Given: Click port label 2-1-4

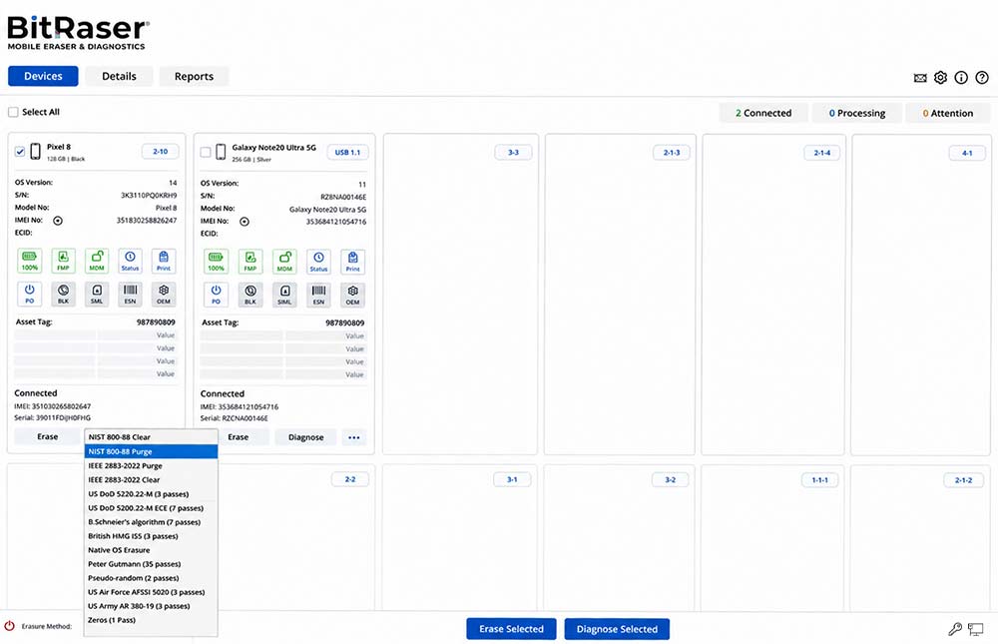Looking at the screenshot, I should click(x=821, y=153).
